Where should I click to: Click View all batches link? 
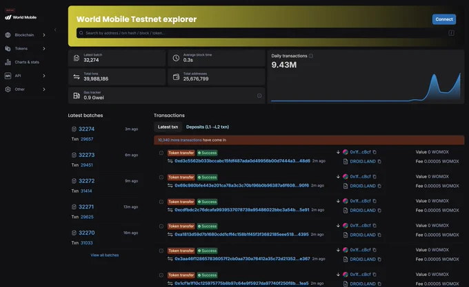click(x=105, y=255)
